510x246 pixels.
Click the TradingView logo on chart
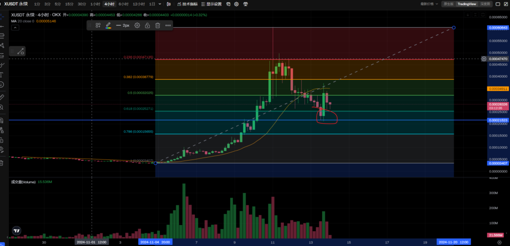point(16,230)
